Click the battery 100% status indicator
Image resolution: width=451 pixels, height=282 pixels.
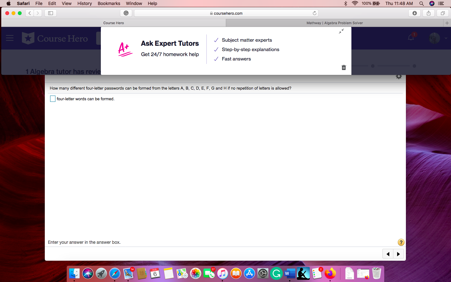pos(371,3)
